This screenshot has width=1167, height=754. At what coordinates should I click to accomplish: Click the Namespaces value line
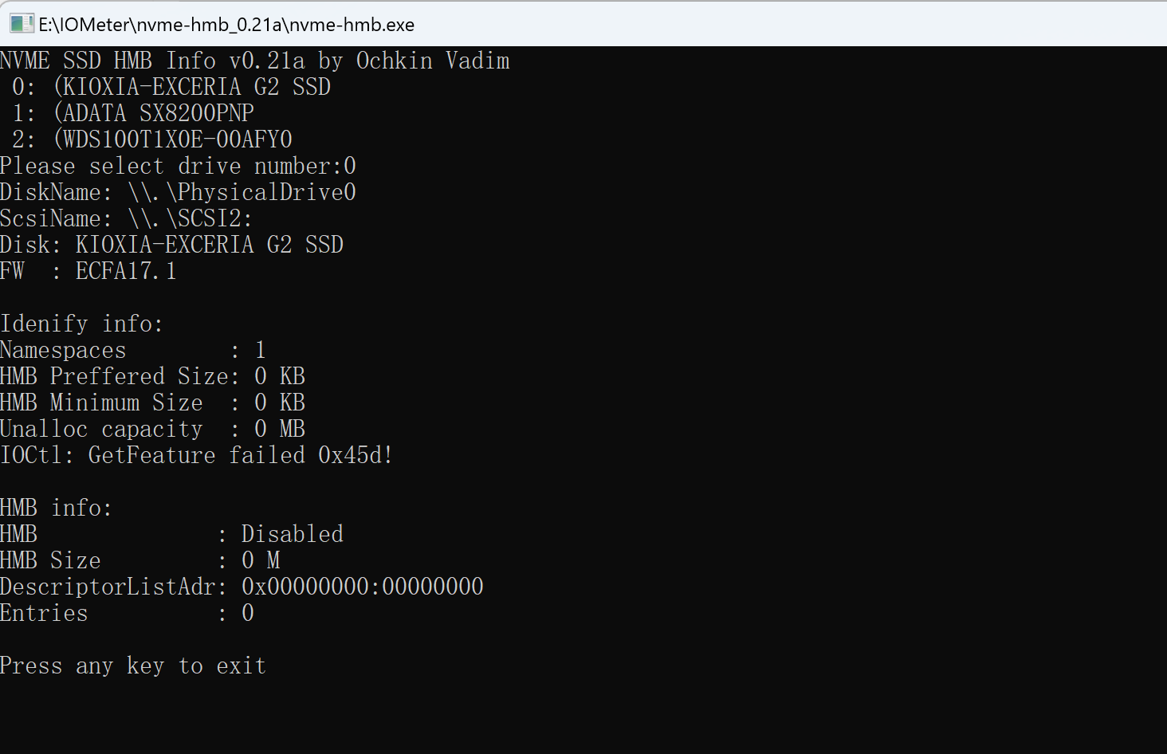[x=132, y=350]
